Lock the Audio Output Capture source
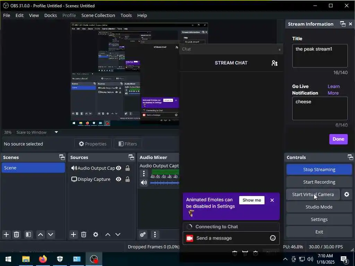355x266 pixels. point(128,168)
